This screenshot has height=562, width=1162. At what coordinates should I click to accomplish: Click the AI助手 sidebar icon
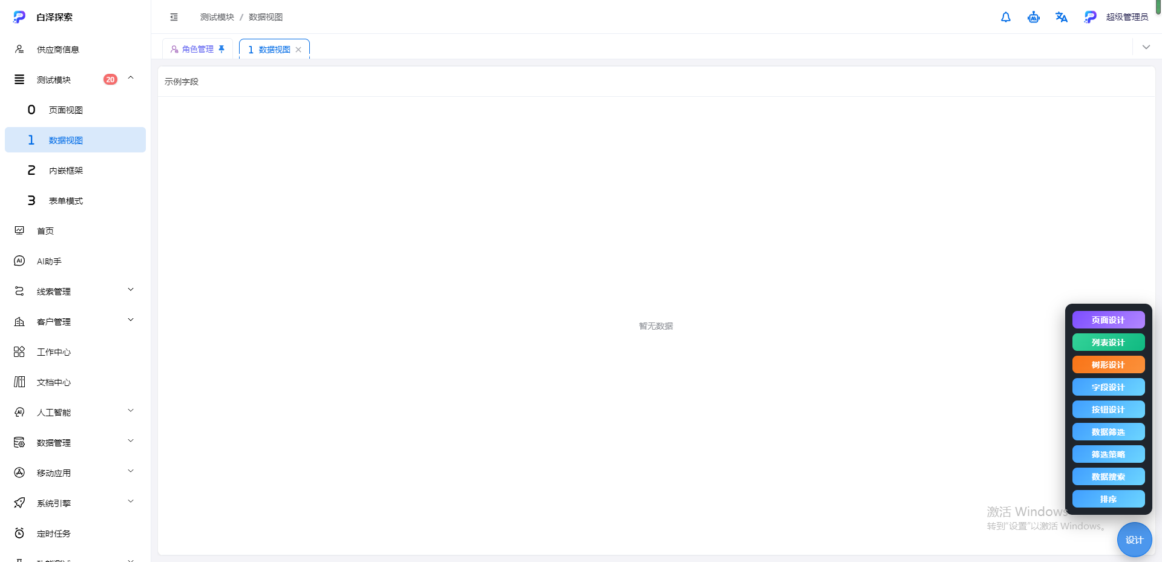tap(19, 261)
